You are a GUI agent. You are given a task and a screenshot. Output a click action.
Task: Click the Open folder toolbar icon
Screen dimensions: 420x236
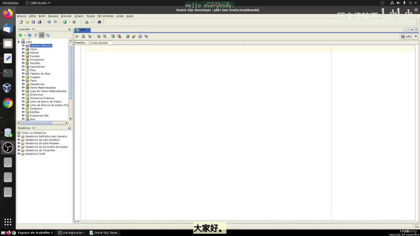pos(27,22)
